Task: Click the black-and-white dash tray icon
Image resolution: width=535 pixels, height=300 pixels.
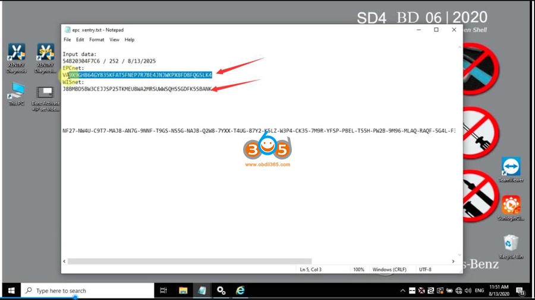Action: [412, 291]
